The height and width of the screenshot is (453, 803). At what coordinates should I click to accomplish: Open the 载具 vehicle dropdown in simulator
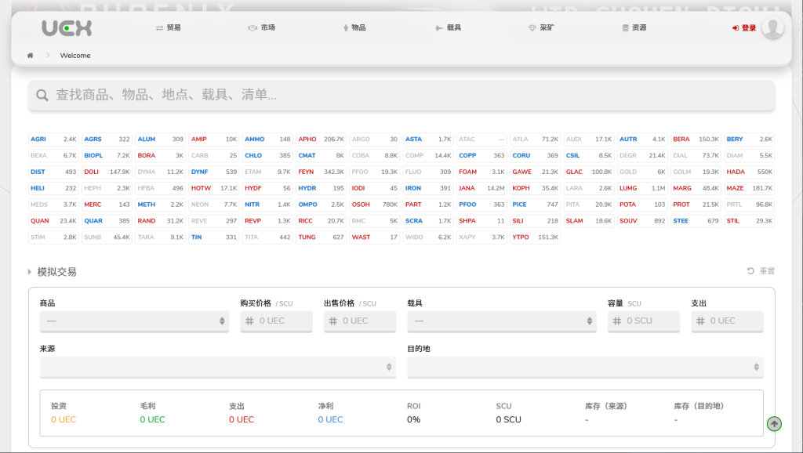tap(501, 321)
